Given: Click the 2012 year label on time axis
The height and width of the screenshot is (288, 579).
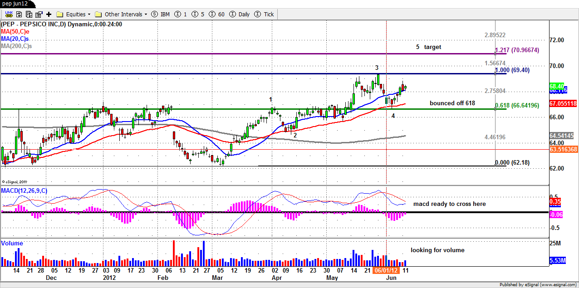Looking at the screenshot, I should click(109, 277).
